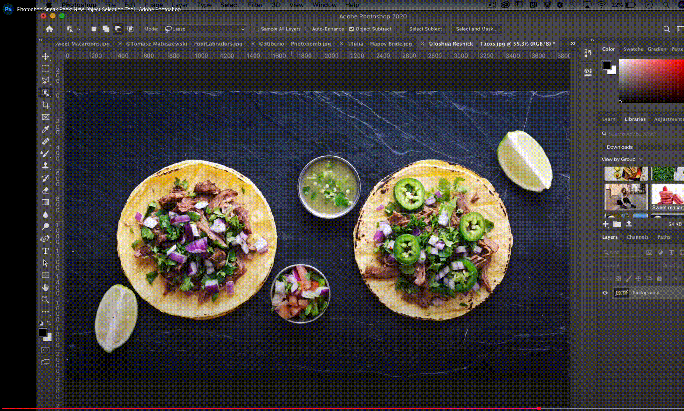
Task: Select the Crop tool
Action: [x=45, y=105]
